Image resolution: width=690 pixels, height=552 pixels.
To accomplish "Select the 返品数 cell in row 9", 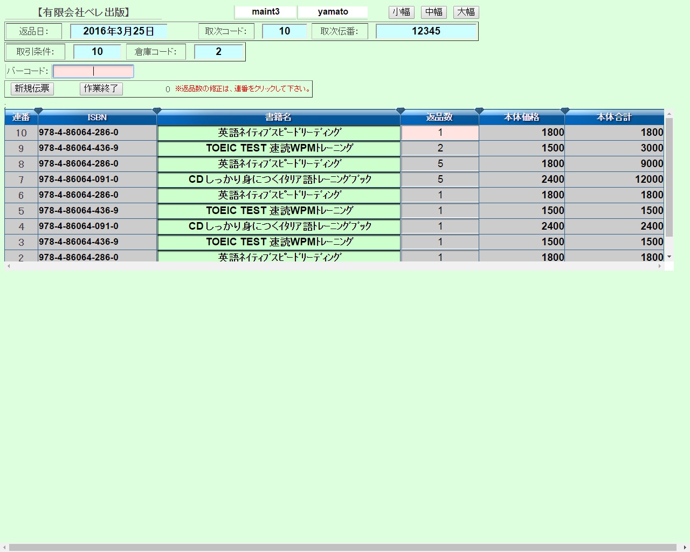I will tap(440, 148).
